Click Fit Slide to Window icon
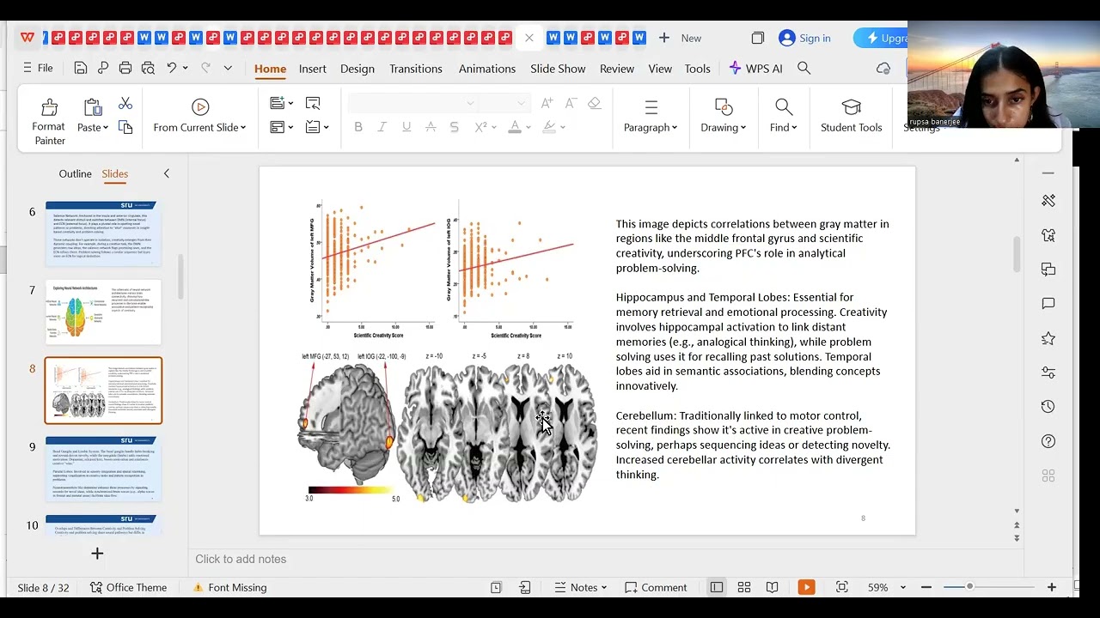1100x618 pixels. click(842, 587)
